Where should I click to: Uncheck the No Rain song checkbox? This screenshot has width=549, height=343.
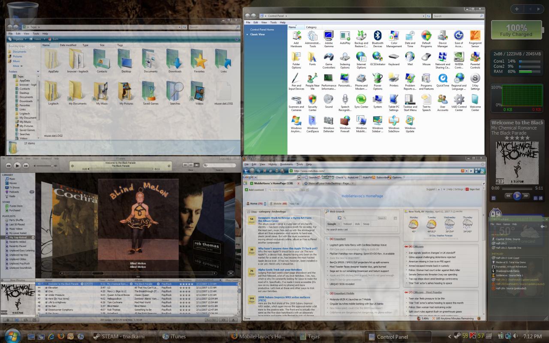[x=47, y=306]
